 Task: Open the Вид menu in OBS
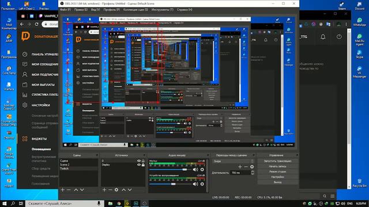click(x=95, y=10)
